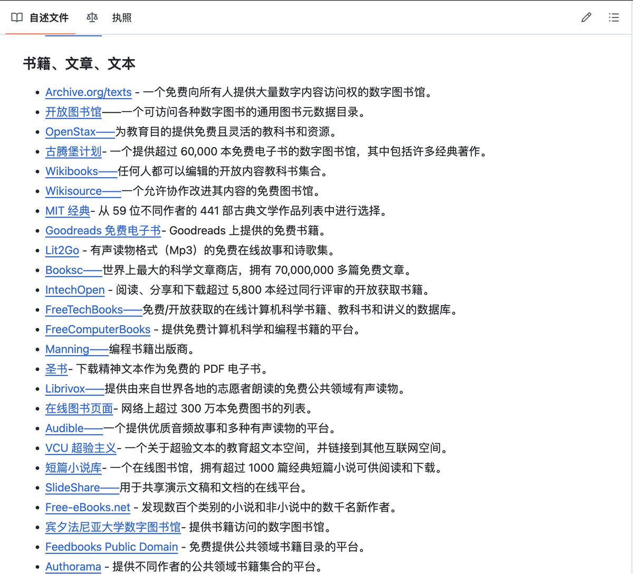Open the FreeTechBooks link
Image resolution: width=633 pixels, height=574 pixels.
pyautogui.click(x=94, y=309)
